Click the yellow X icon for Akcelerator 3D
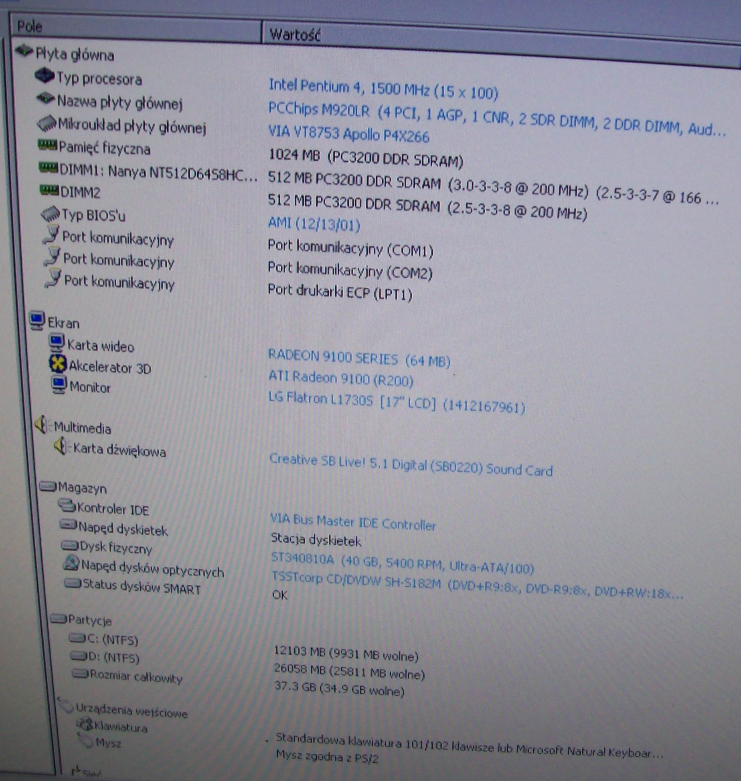Image resolution: width=741 pixels, height=781 pixels. tap(58, 364)
